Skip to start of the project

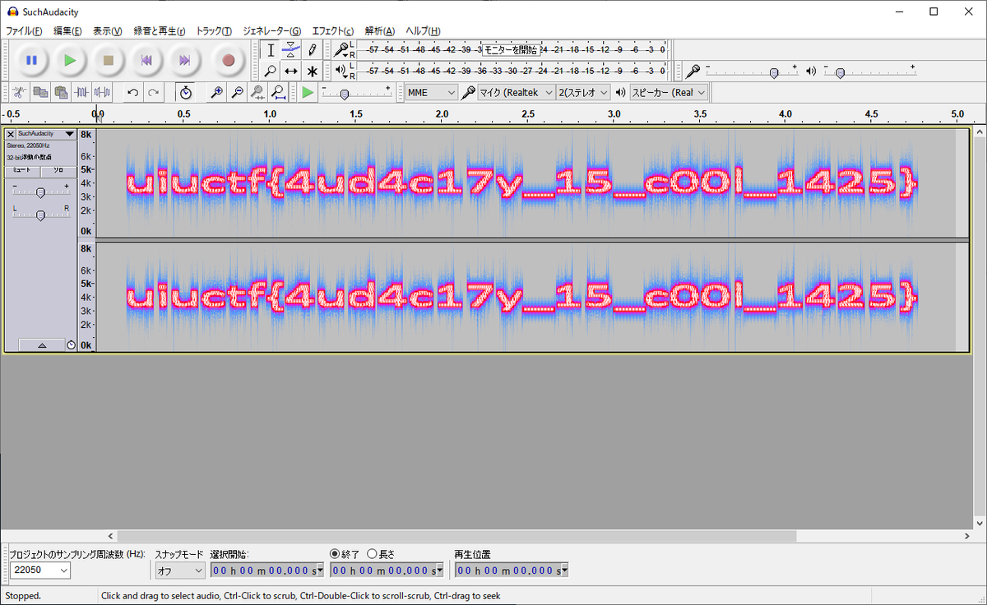click(x=146, y=60)
